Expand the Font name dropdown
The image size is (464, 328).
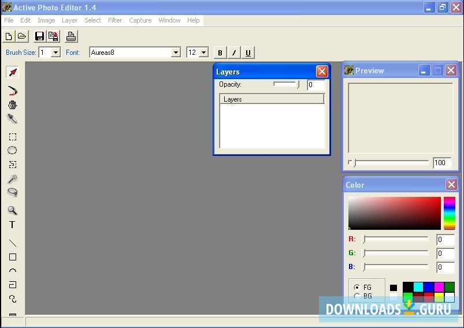[x=176, y=53]
